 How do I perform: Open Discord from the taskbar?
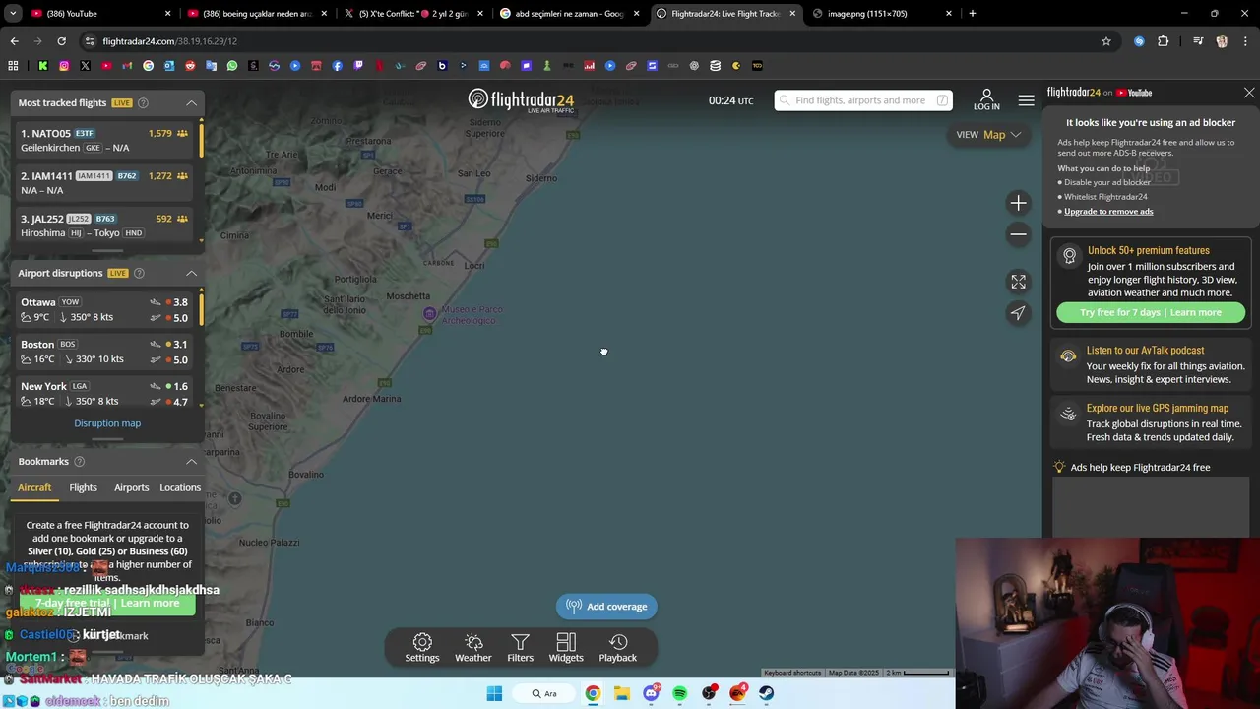[x=651, y=693]
